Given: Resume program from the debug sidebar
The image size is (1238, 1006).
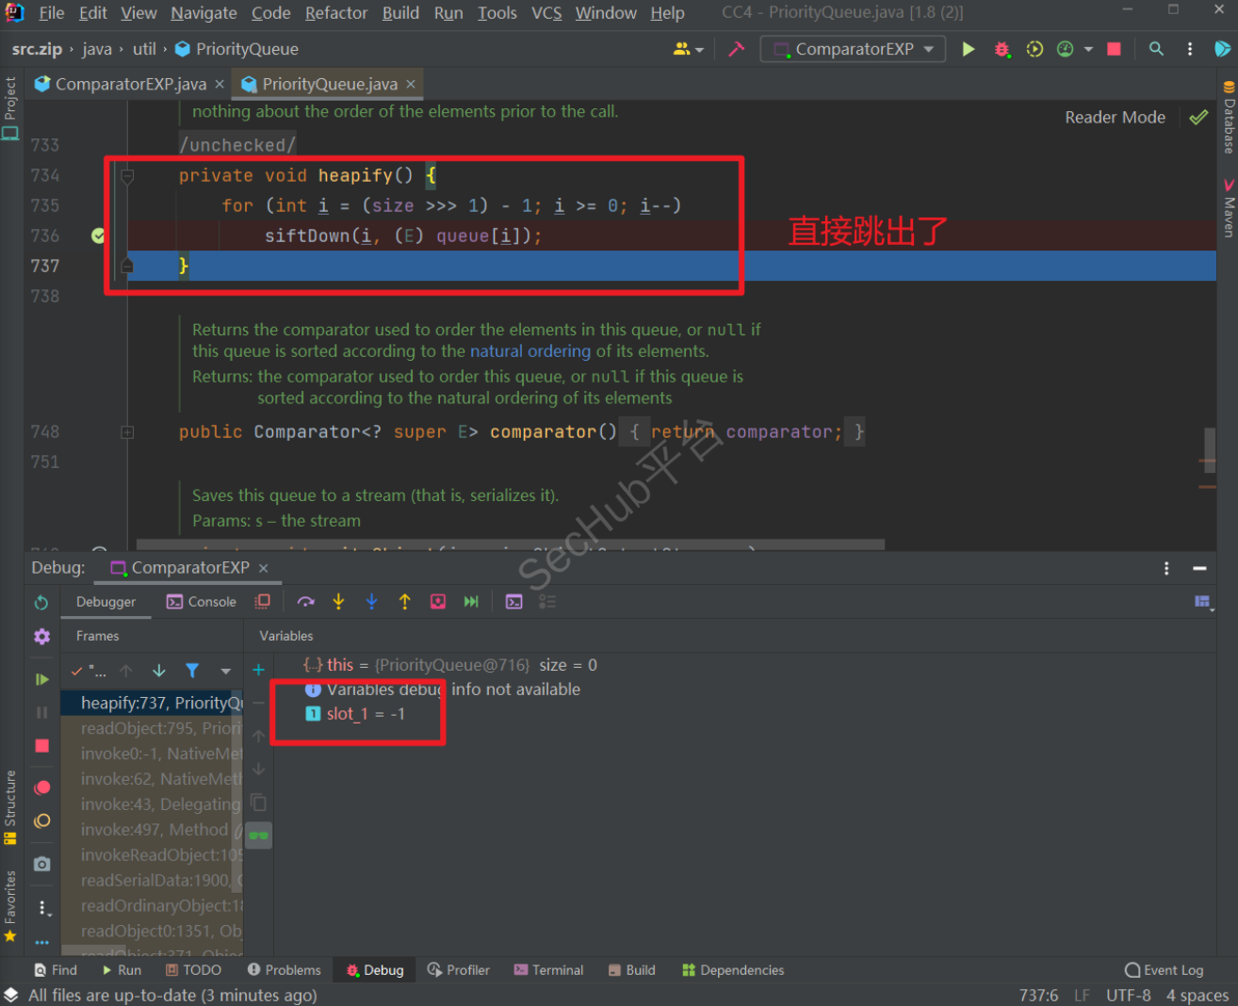Looking at the screenshot, I should coord(42,679).
